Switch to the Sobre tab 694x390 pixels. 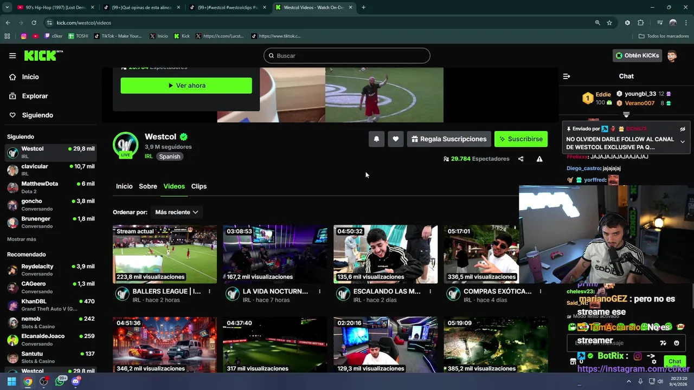148,186
